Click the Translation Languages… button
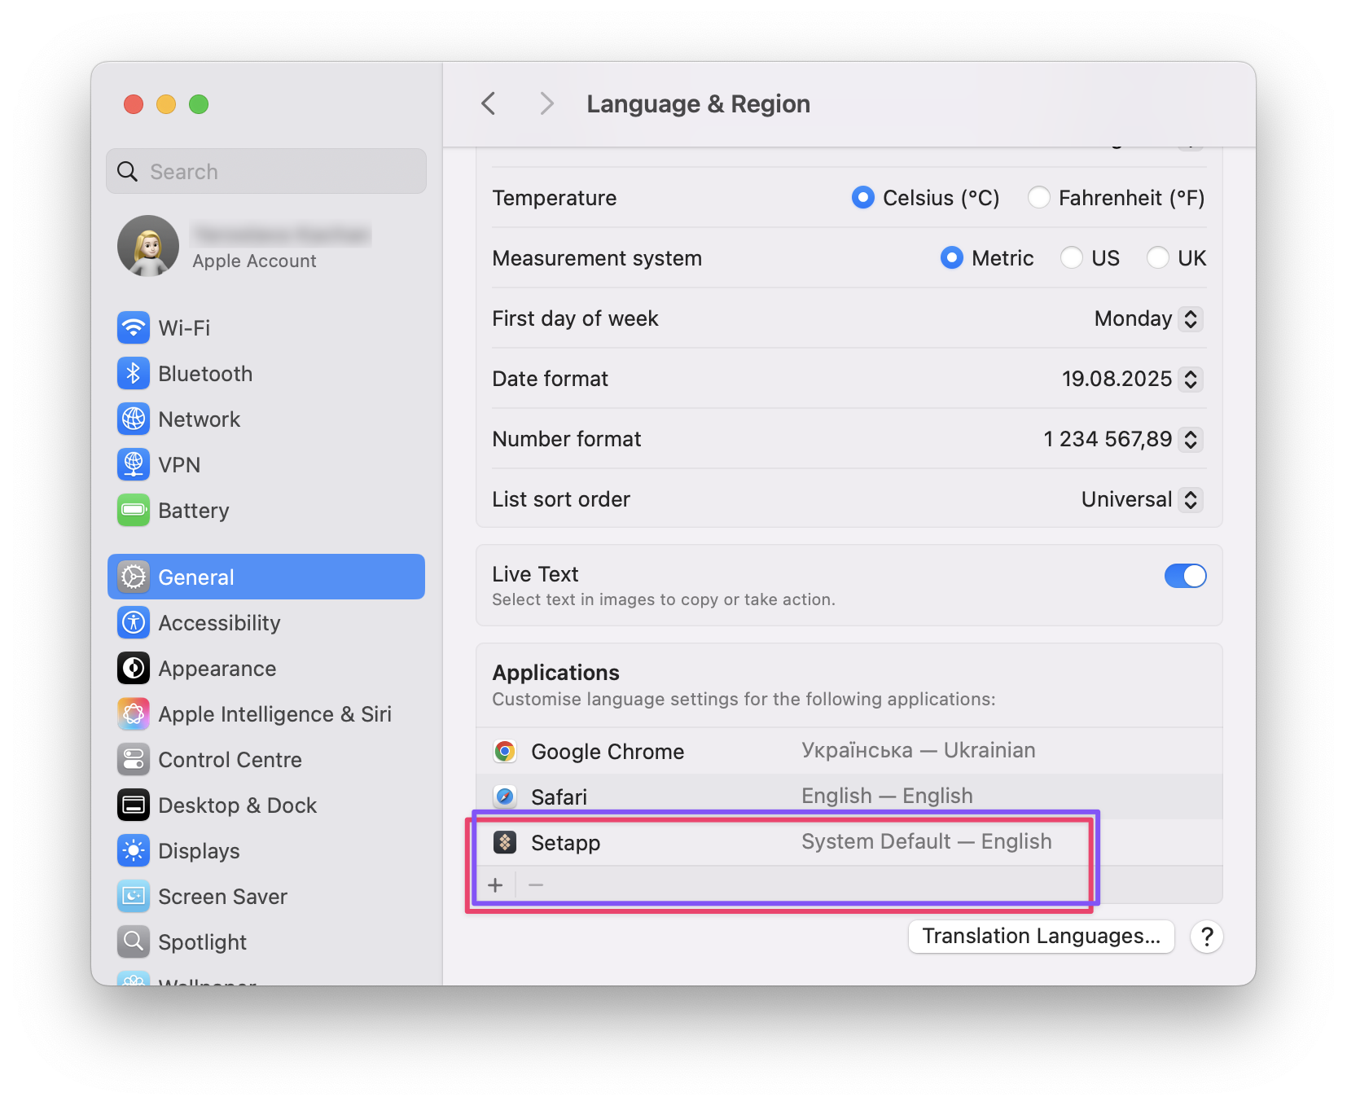The width and height of the screenshot is (1347, 1106). click(1041, 937)
